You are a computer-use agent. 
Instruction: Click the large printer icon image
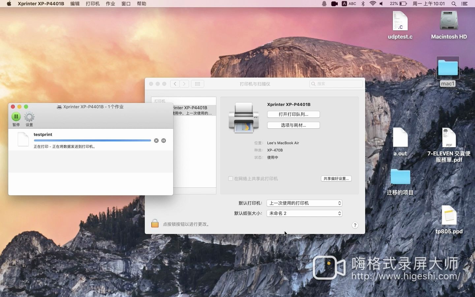coord(244,117)
